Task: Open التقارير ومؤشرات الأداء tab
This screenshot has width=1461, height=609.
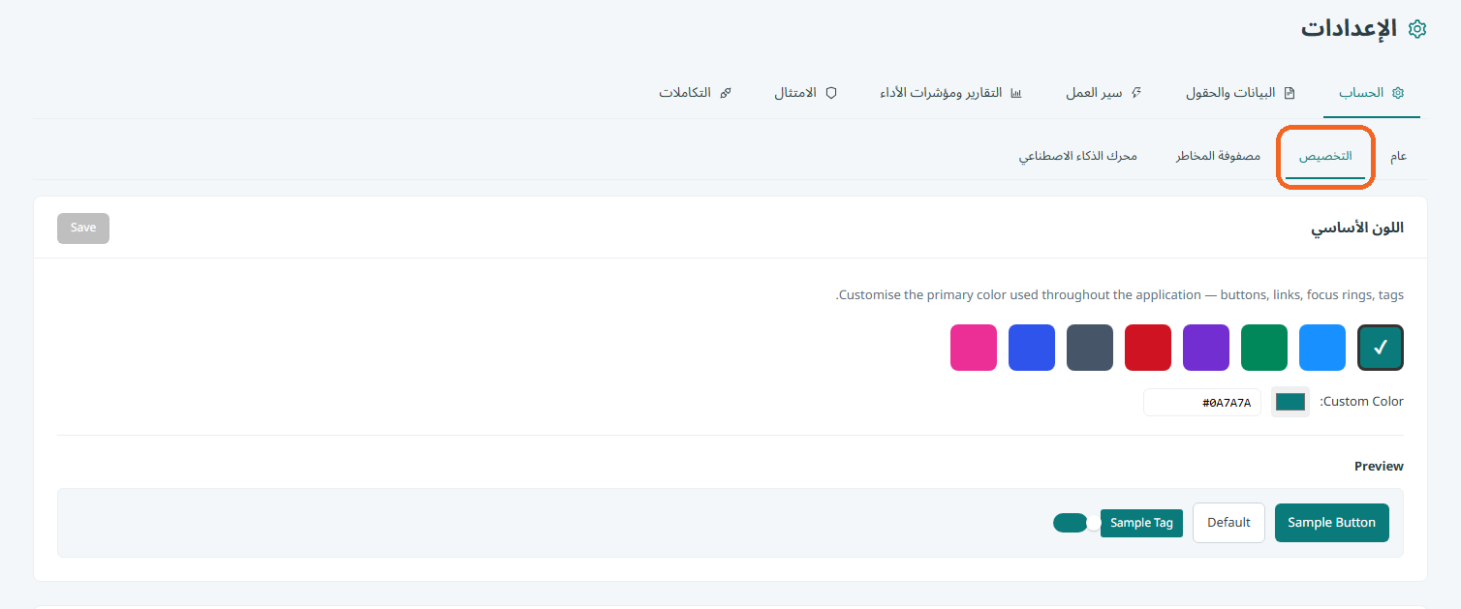Action: [951, 93]
